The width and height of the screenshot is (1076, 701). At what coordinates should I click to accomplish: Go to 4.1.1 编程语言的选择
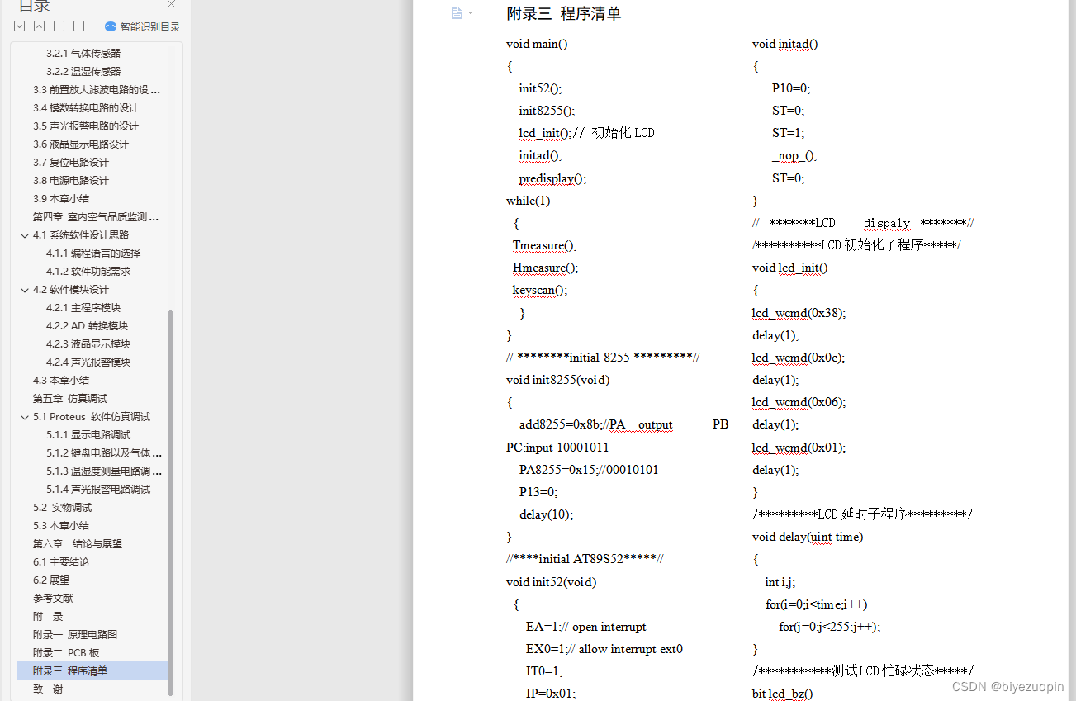(93, 253)
